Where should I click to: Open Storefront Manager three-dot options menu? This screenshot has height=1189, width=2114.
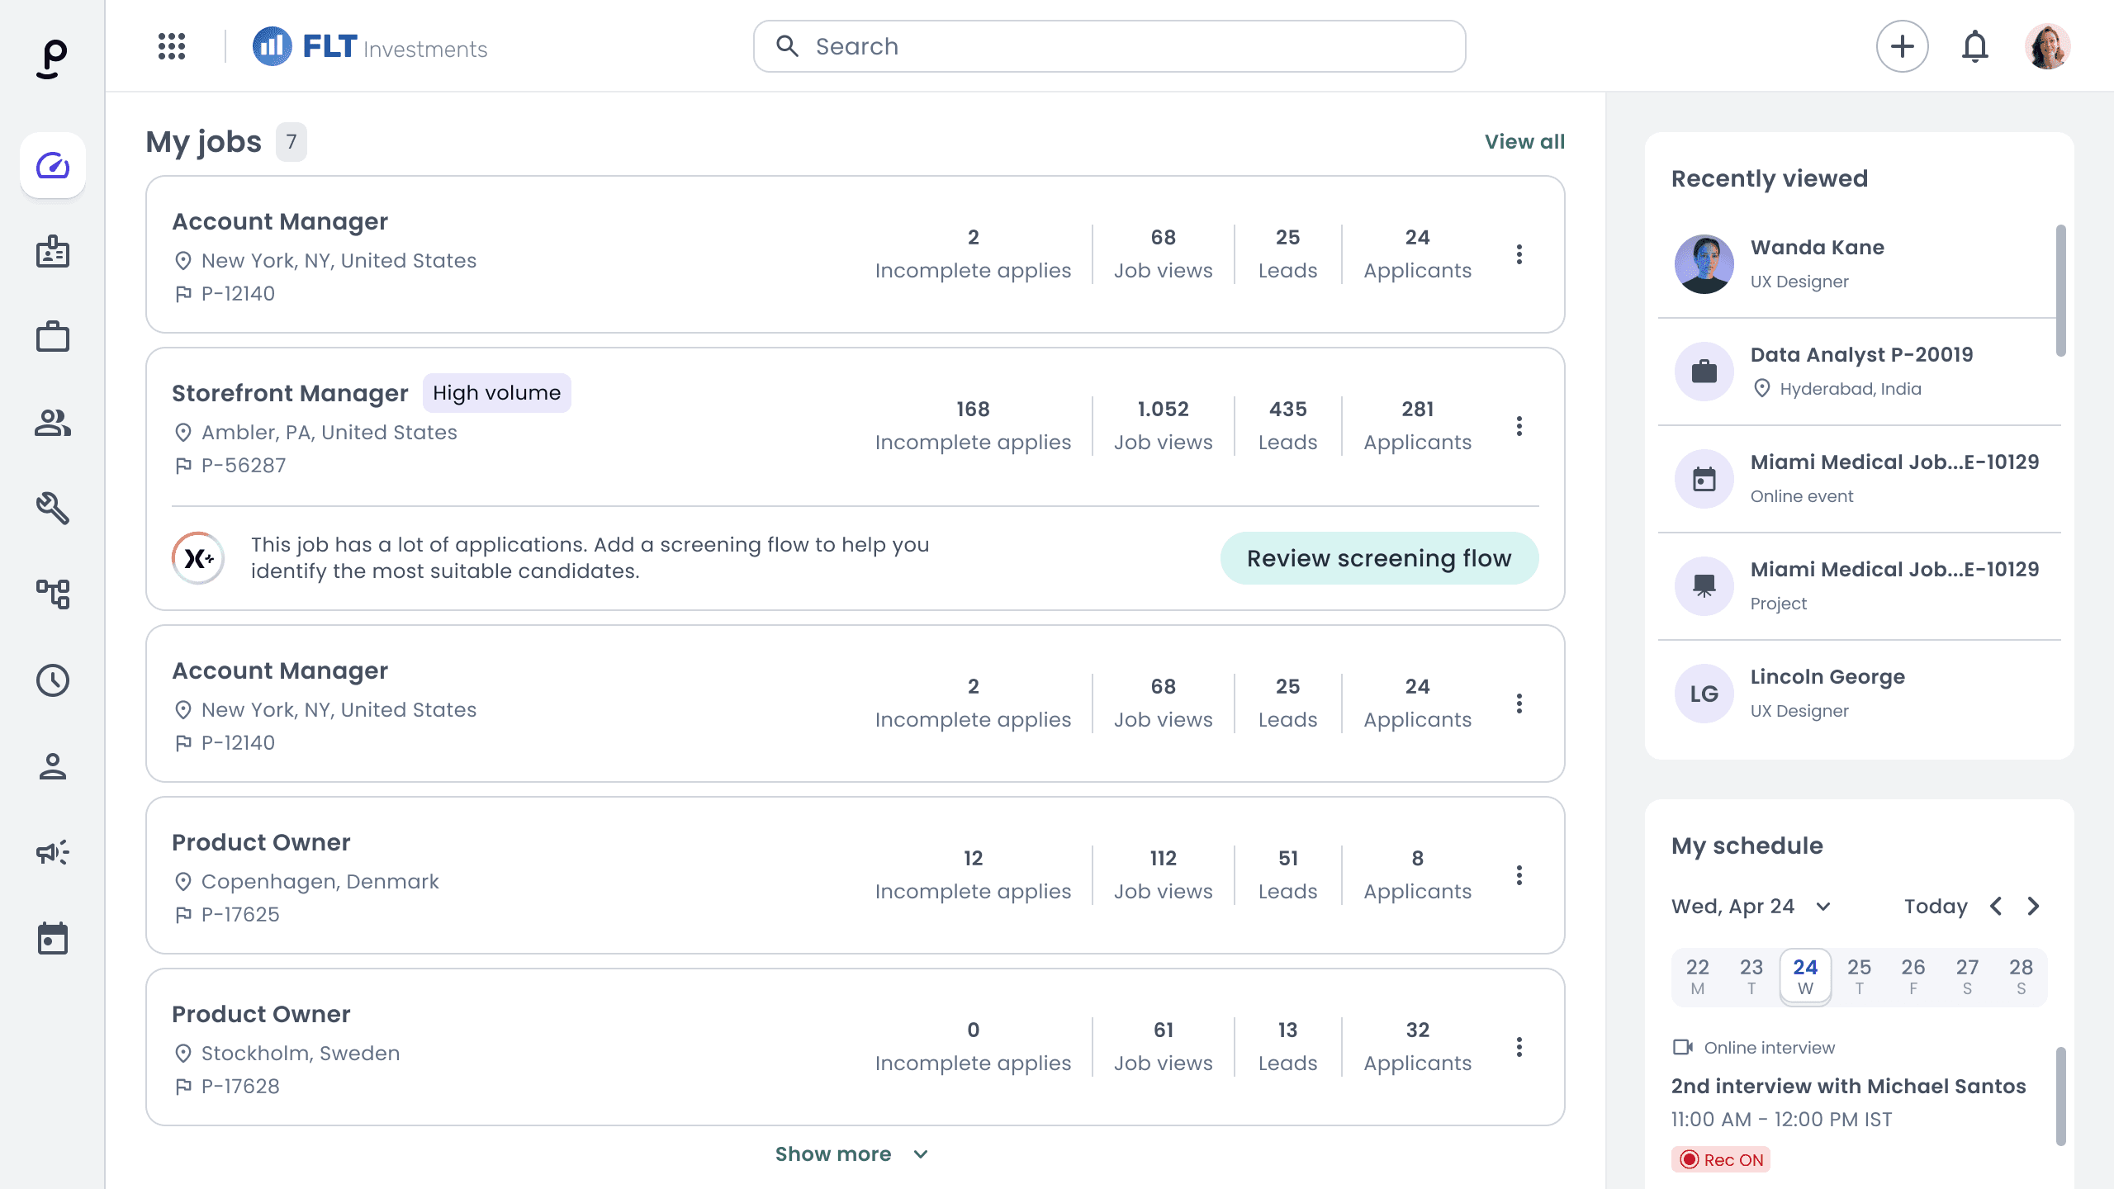point(1519,426)
